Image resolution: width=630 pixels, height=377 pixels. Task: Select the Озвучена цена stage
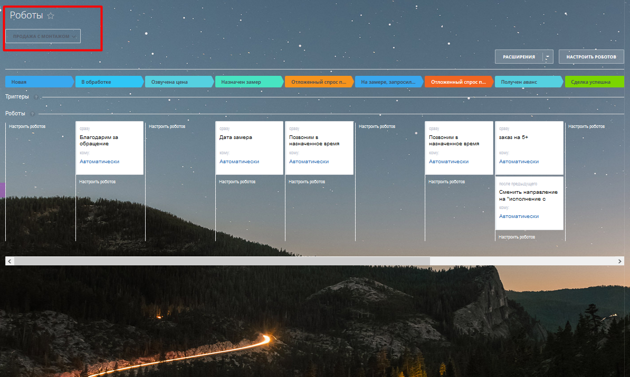[x=179, y=82]
